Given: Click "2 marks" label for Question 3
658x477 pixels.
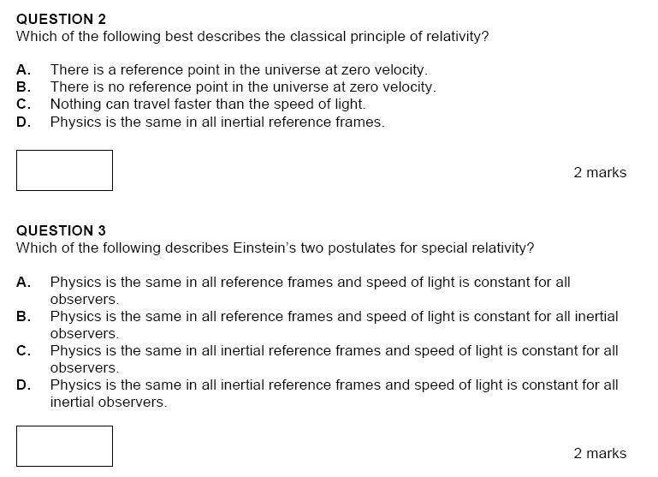Looking at the screenshot, I should [600, 453].
